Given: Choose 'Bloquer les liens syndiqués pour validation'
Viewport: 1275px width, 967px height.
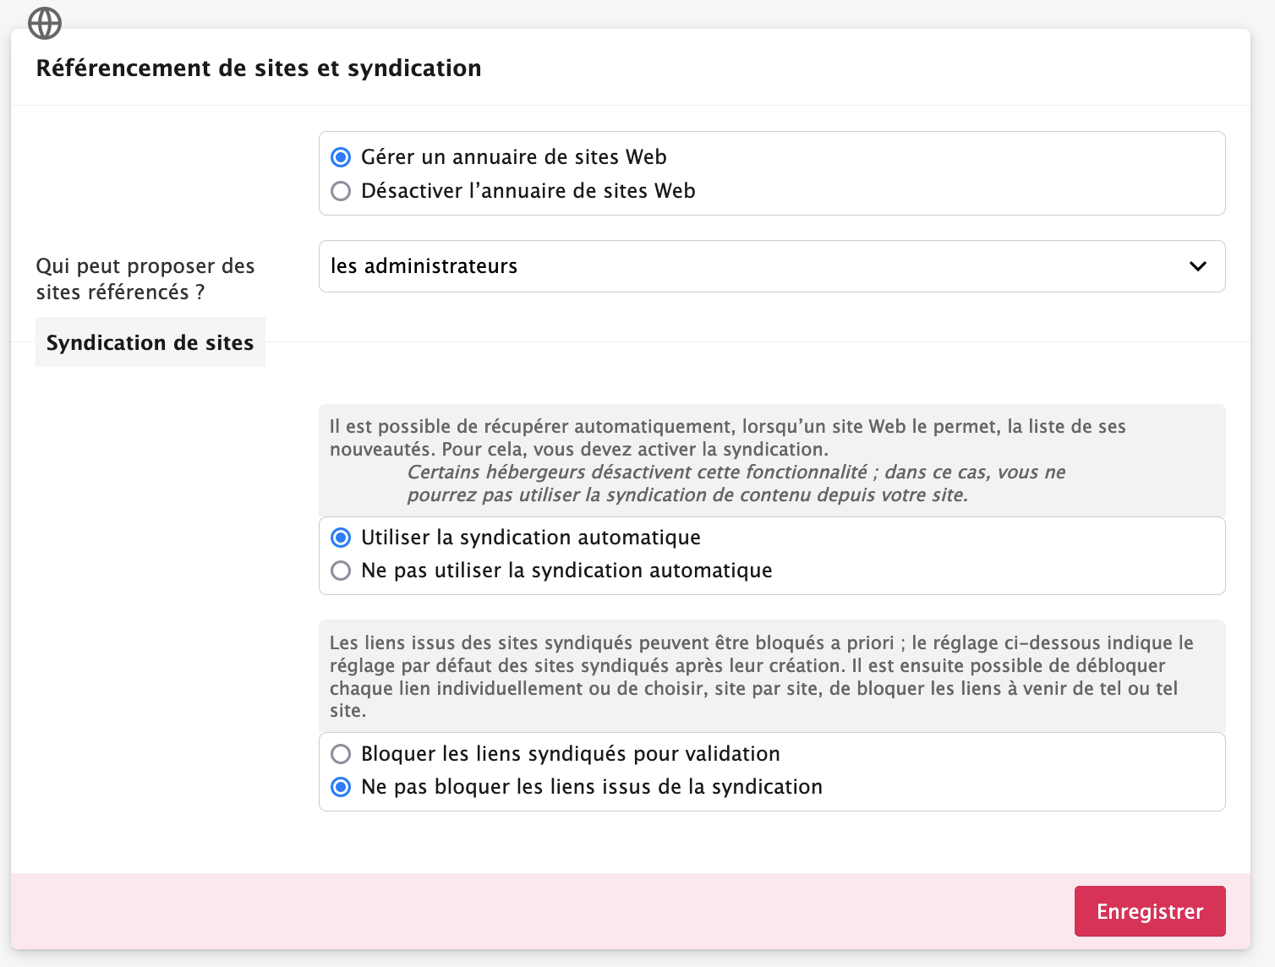Looking at the screenshot, I should tap(341, 753).
